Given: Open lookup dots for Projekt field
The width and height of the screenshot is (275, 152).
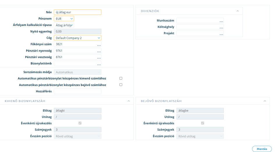Looking at the screenshot, I should point(221,35).
